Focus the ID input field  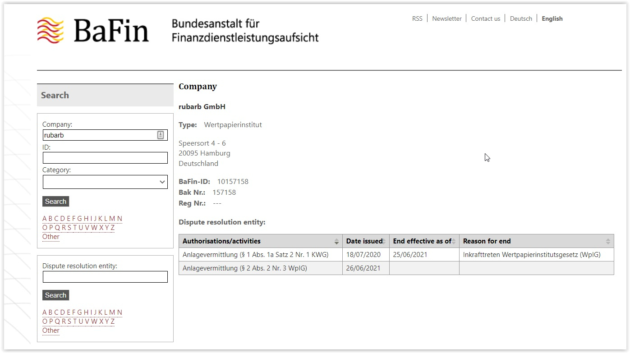(105, 158)
